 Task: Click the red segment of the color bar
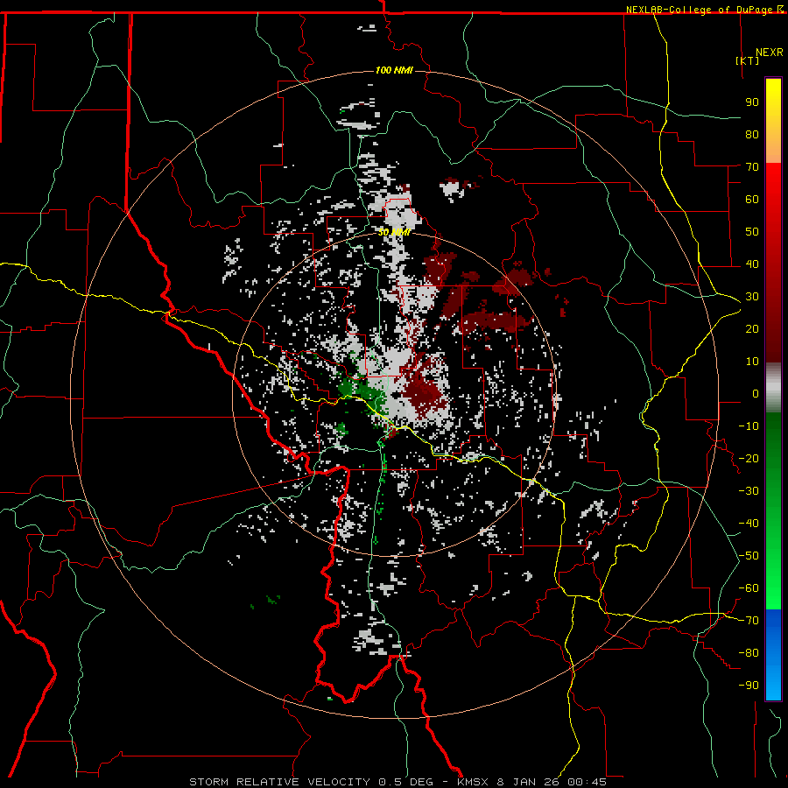(x=773, y=263)
